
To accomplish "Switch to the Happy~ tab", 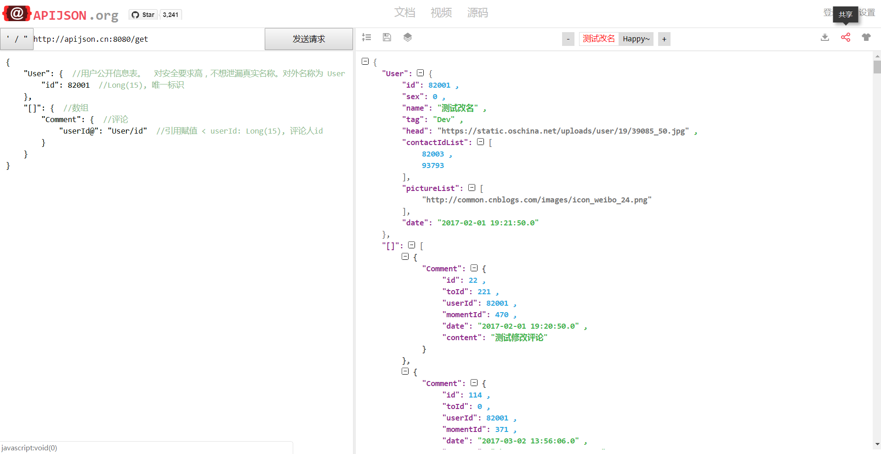I will [x=636, y=39].
